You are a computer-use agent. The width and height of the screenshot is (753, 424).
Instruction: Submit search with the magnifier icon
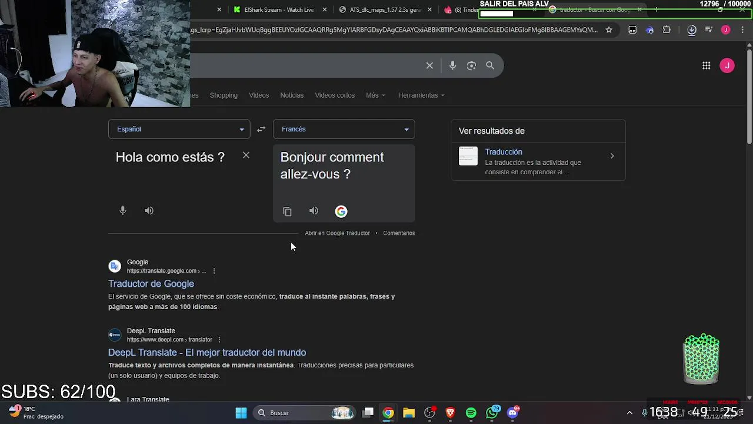[490, 65]
